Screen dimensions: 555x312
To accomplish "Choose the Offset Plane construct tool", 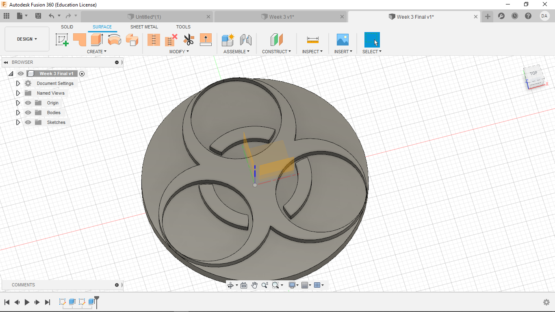I will click(x=276, y=40).
